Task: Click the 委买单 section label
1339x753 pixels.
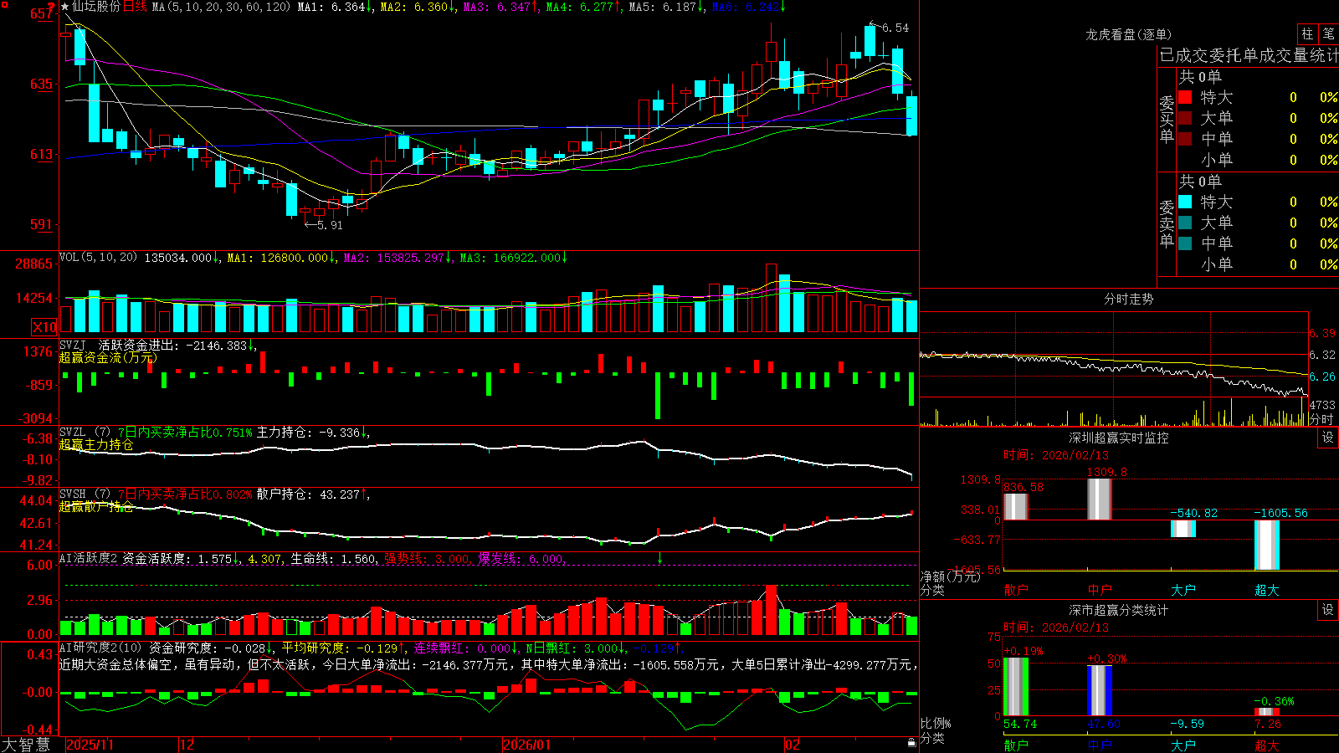Action: (1167, 120)
